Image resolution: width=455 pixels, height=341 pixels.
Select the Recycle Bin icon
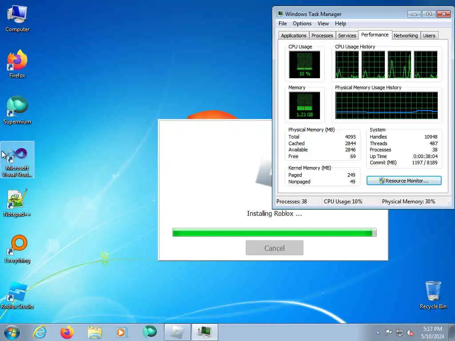(433, 295)
